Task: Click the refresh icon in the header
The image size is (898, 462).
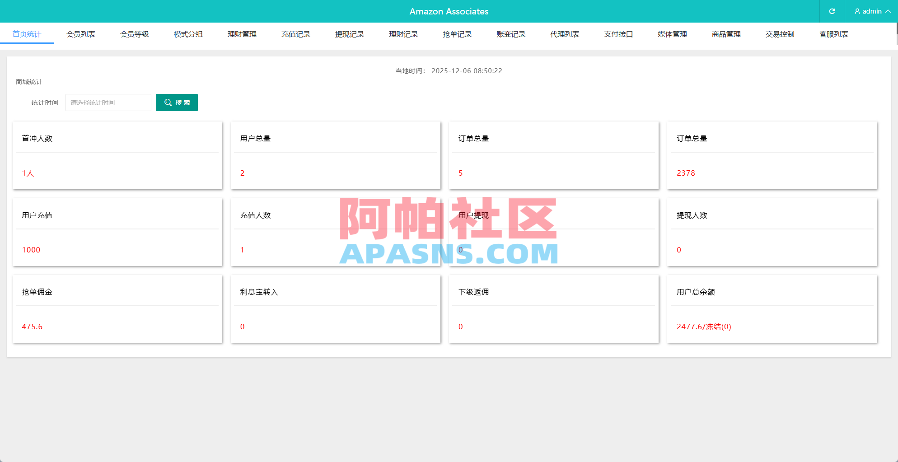Action: (x=832, y=11)
